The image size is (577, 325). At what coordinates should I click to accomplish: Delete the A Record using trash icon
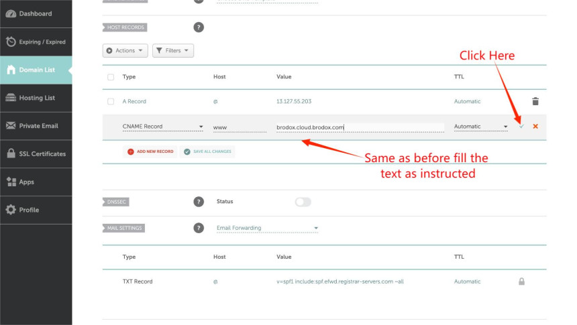tap(535, 101)
